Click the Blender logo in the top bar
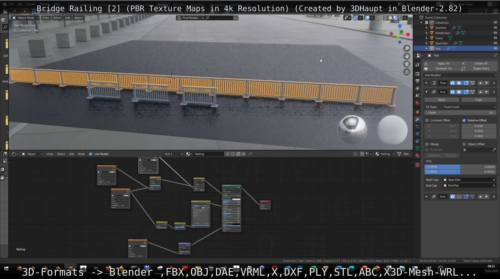Image resolution: width=500 pixels, height=279 pixels. [x=4, y=4]
